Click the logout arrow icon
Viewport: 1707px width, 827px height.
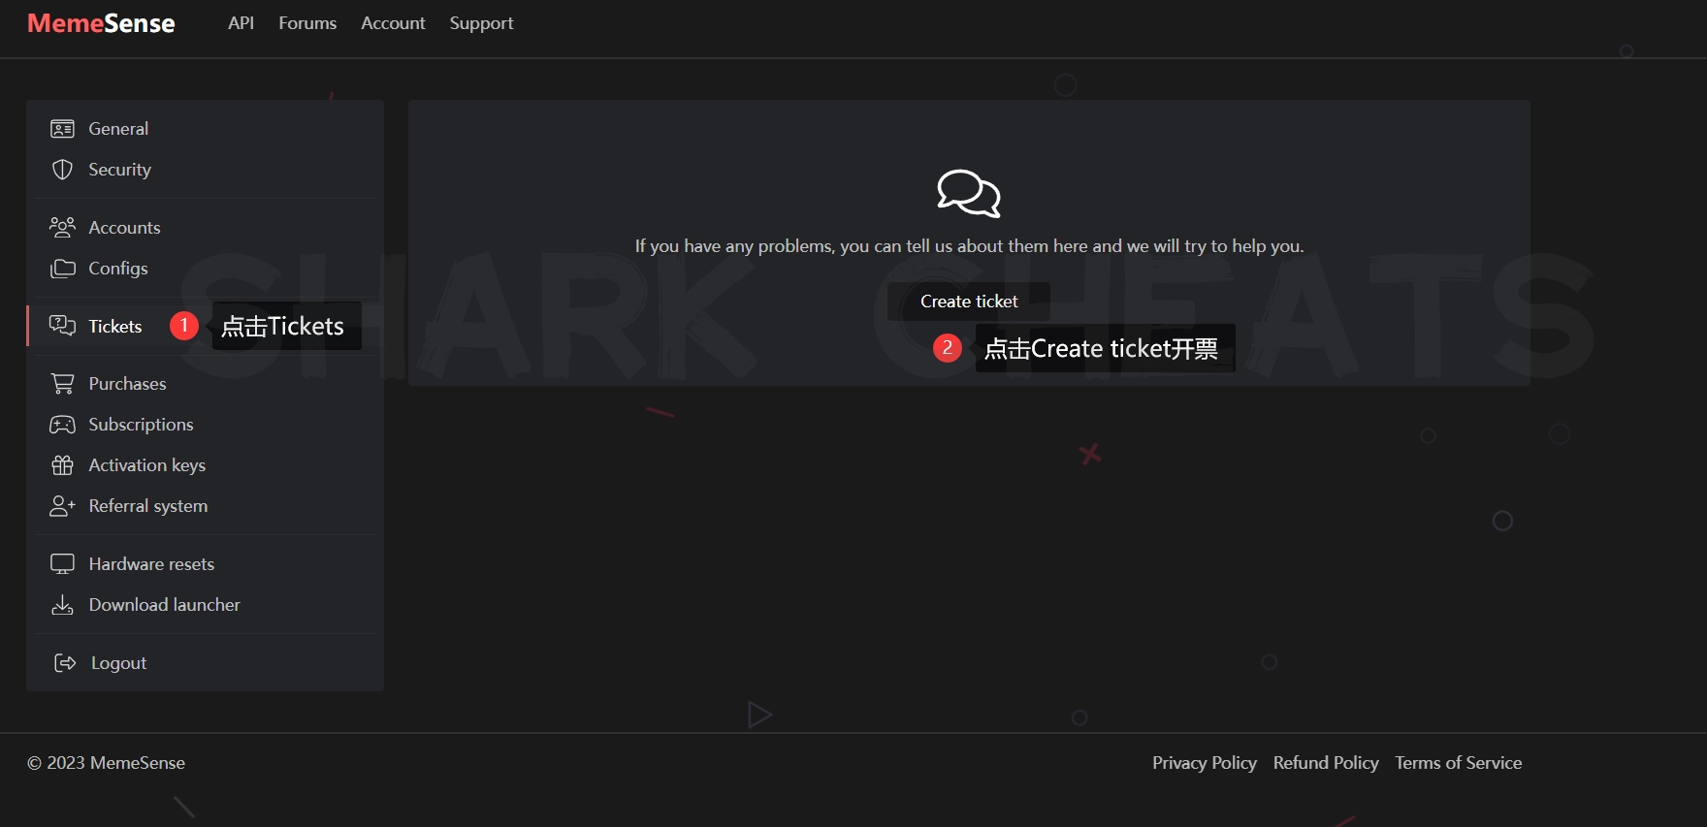[x=65, y=663]
